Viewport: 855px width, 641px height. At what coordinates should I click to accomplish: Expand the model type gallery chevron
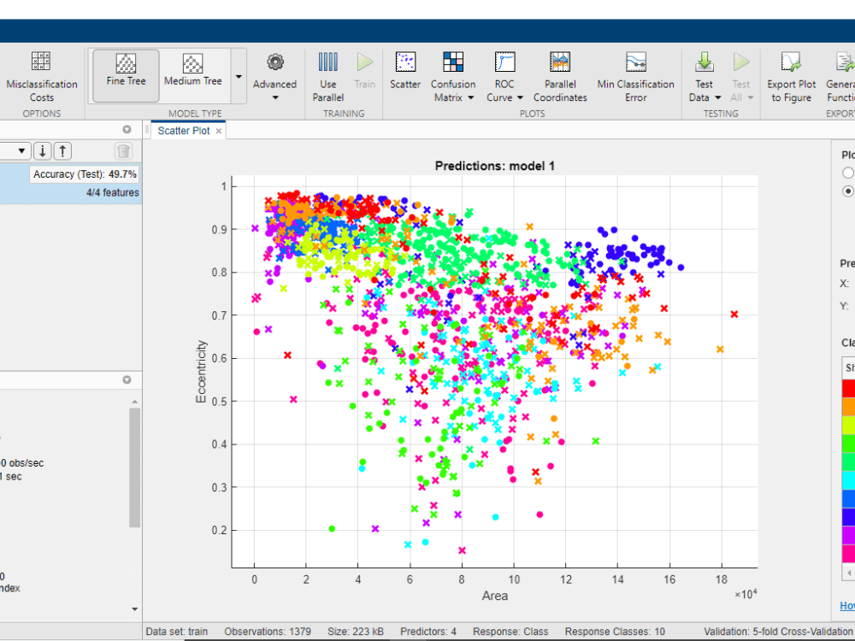click(x=240, y=75)
